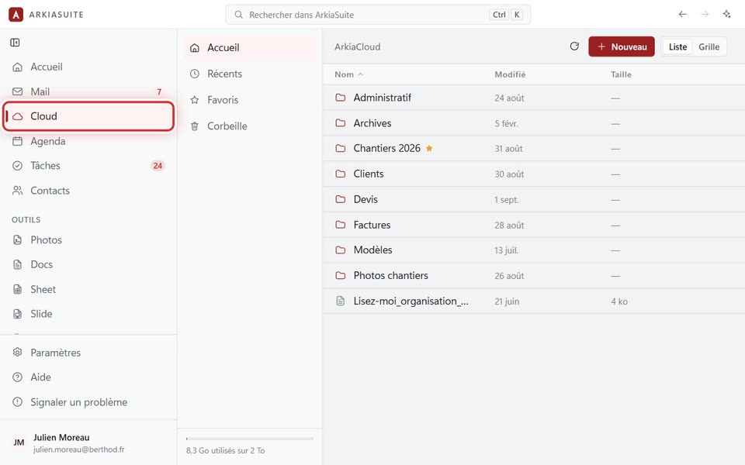The height and width of the screenshot is (465, 745).
Task: Open Agenda in the sidebar
Action: point(88,141)
